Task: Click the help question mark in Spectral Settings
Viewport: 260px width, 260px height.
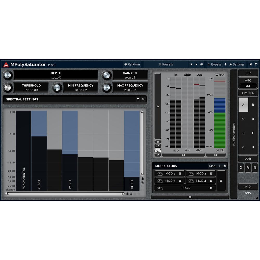Action: click(x=138, y=99)
